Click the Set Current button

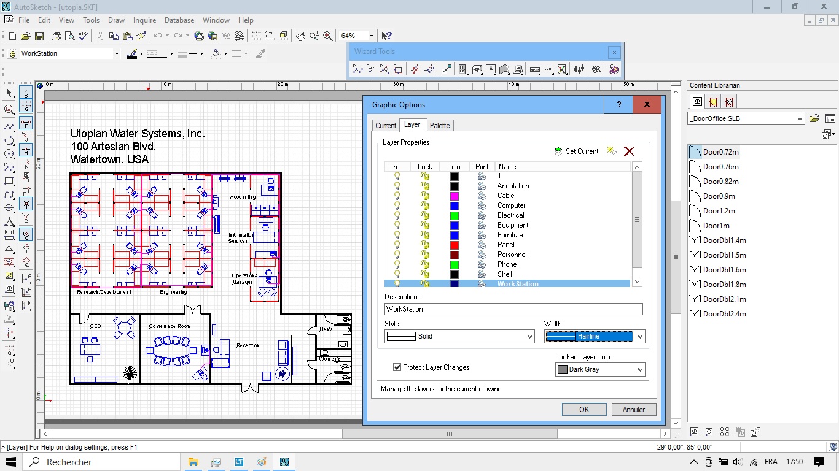coord(576,151)
